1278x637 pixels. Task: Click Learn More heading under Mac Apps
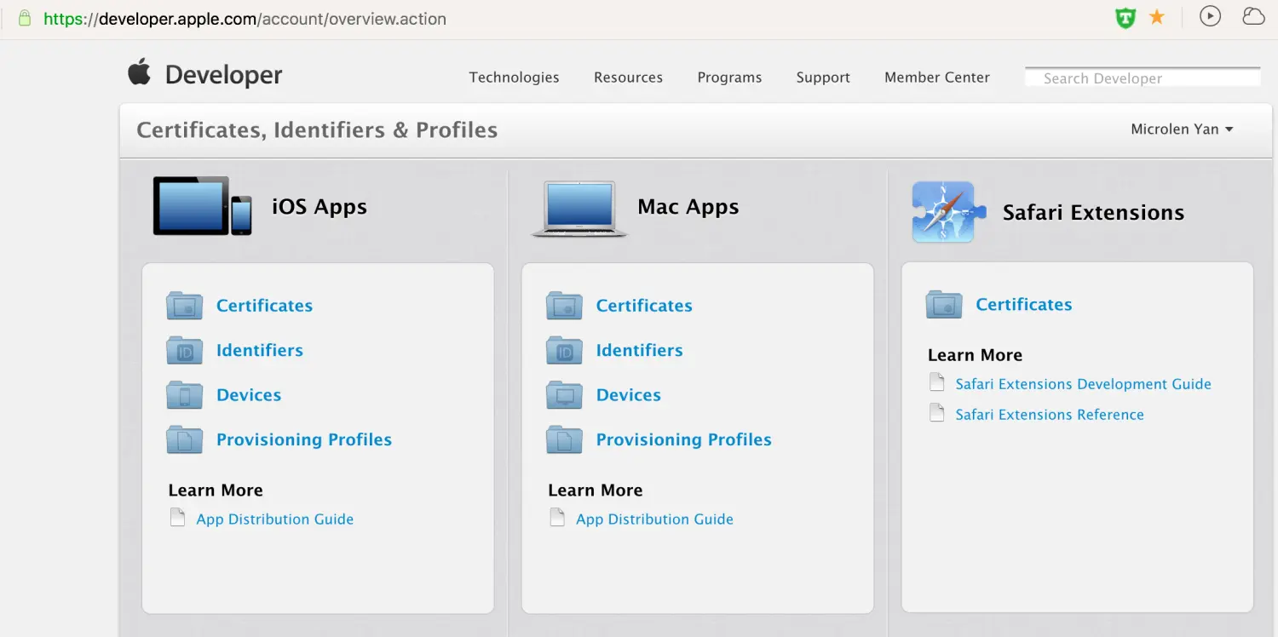point(596,491)
